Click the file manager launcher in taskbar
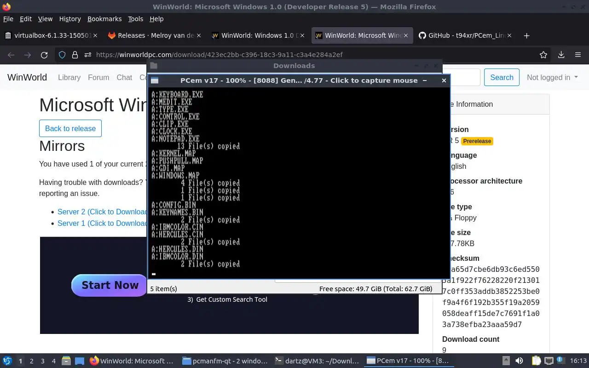The height and width of the screenshot is (368, 589). point(66,361)
